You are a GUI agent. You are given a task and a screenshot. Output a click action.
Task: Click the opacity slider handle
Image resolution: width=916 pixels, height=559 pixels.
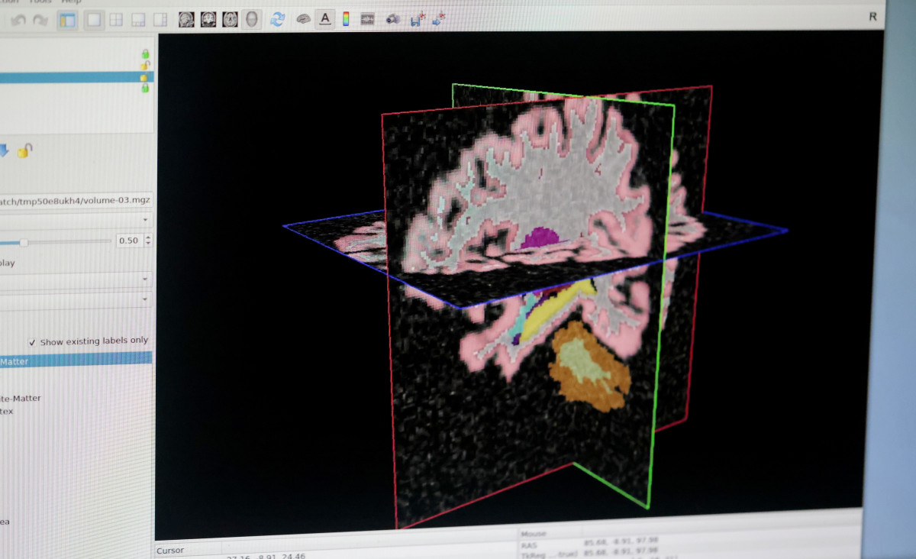[24, 242]
